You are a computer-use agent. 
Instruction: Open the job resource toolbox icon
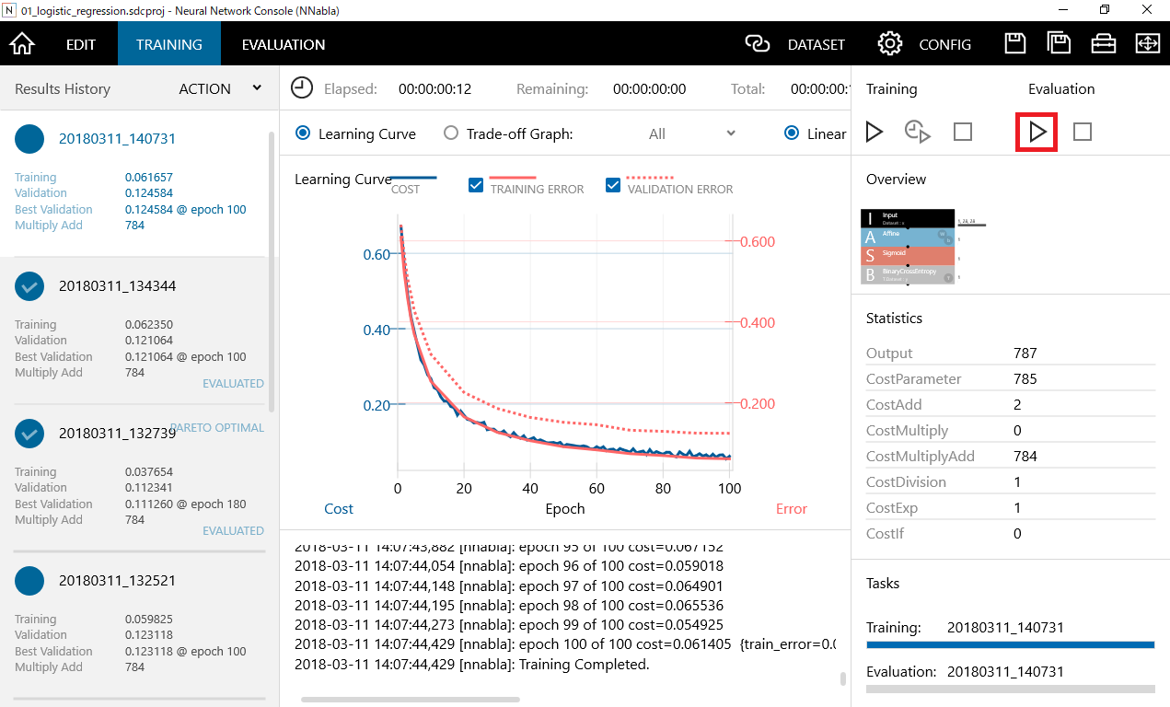(x=1103, y=43)
